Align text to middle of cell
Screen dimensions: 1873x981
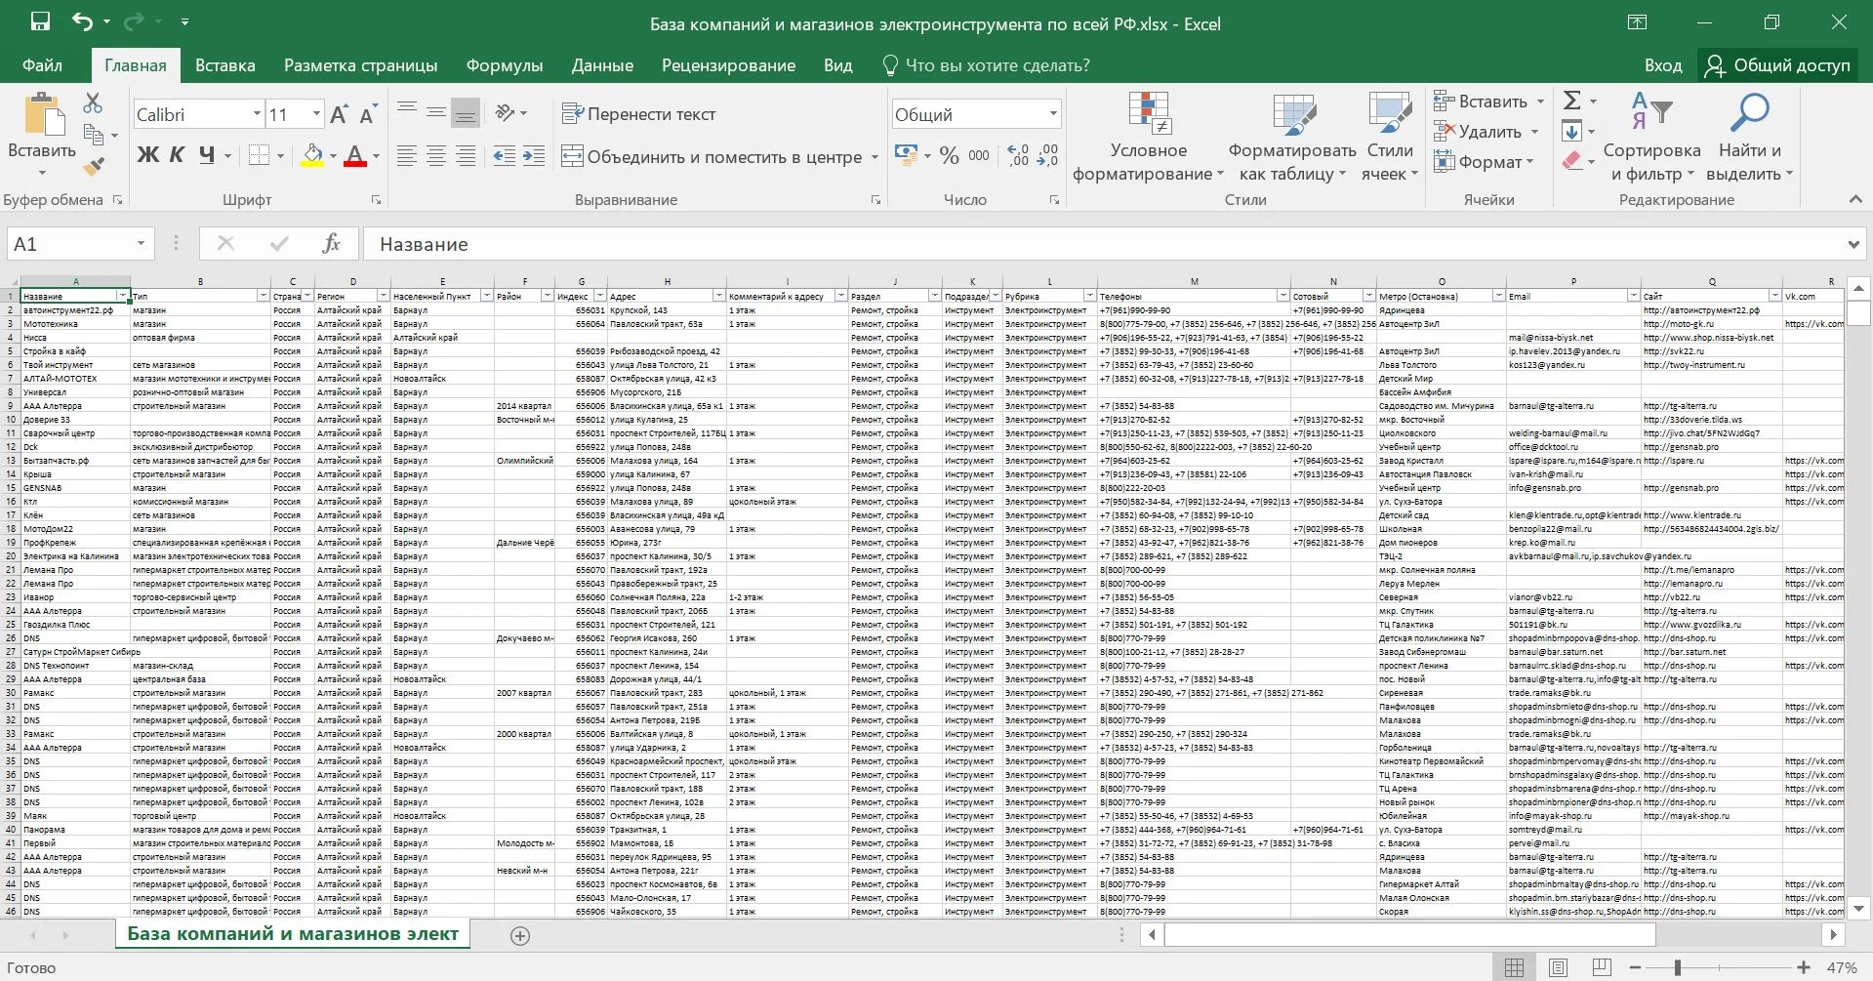tap(436, 113)
